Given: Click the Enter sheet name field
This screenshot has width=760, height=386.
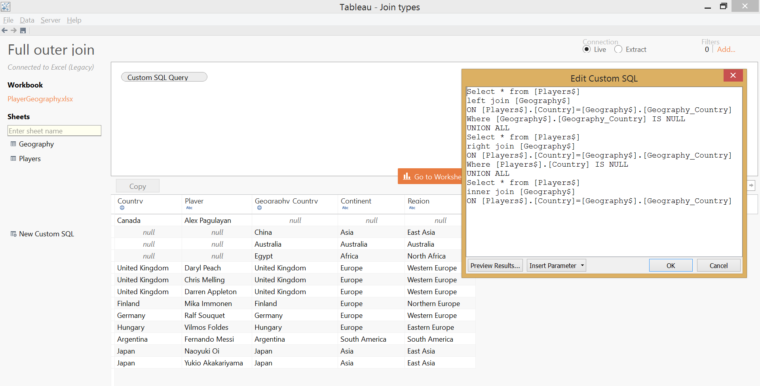Looking at the screenshot, I should 54,131.
